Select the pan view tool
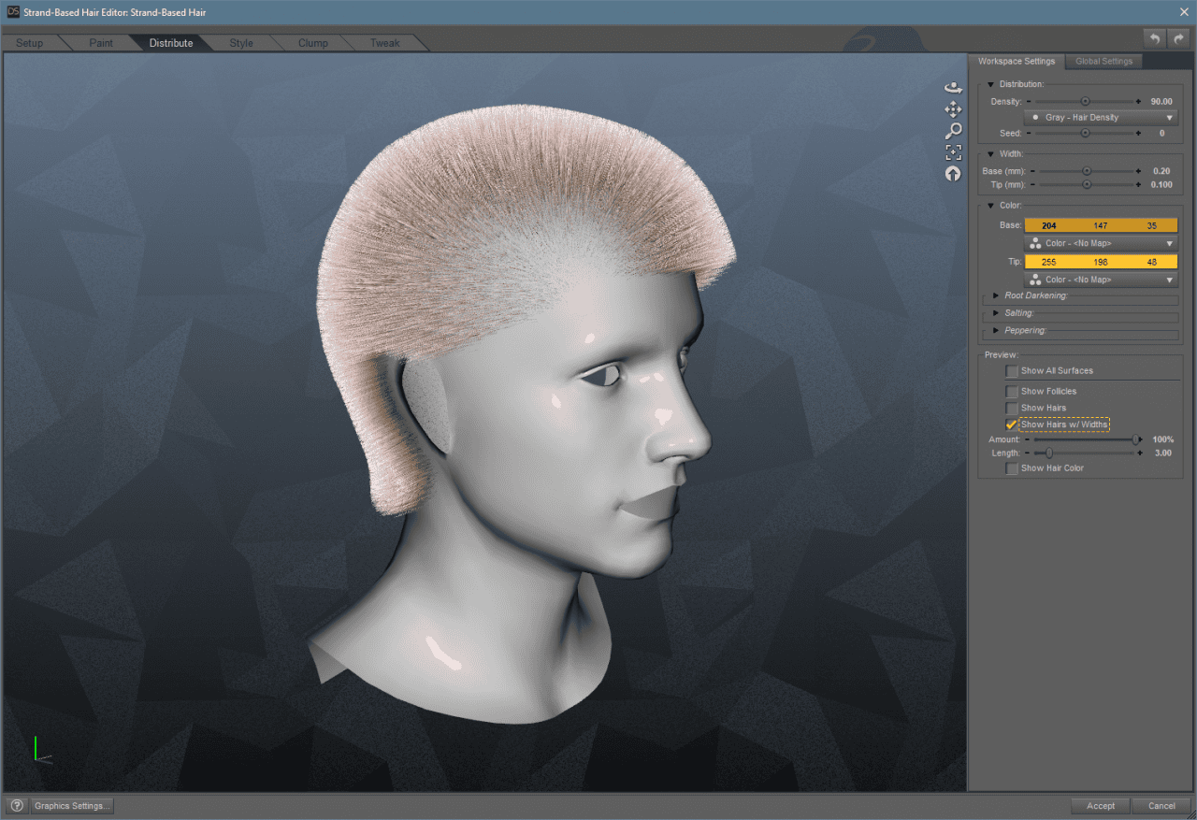 953,109
